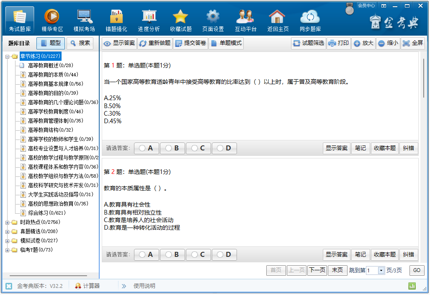View 进度分析 progress analysis
The width and height of the screenshot is (430, 295).
[x=148, y=19]
